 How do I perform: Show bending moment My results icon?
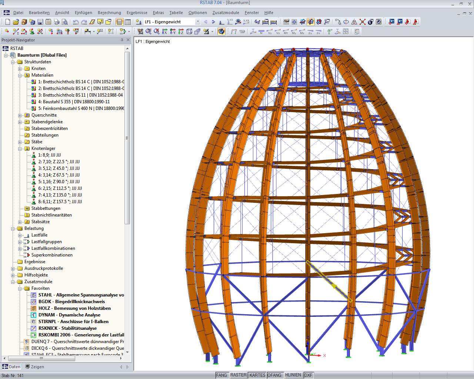click(x=294, y=32)
